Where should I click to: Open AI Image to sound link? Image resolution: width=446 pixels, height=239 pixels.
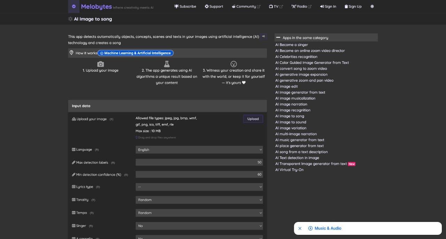coord(291,122)
